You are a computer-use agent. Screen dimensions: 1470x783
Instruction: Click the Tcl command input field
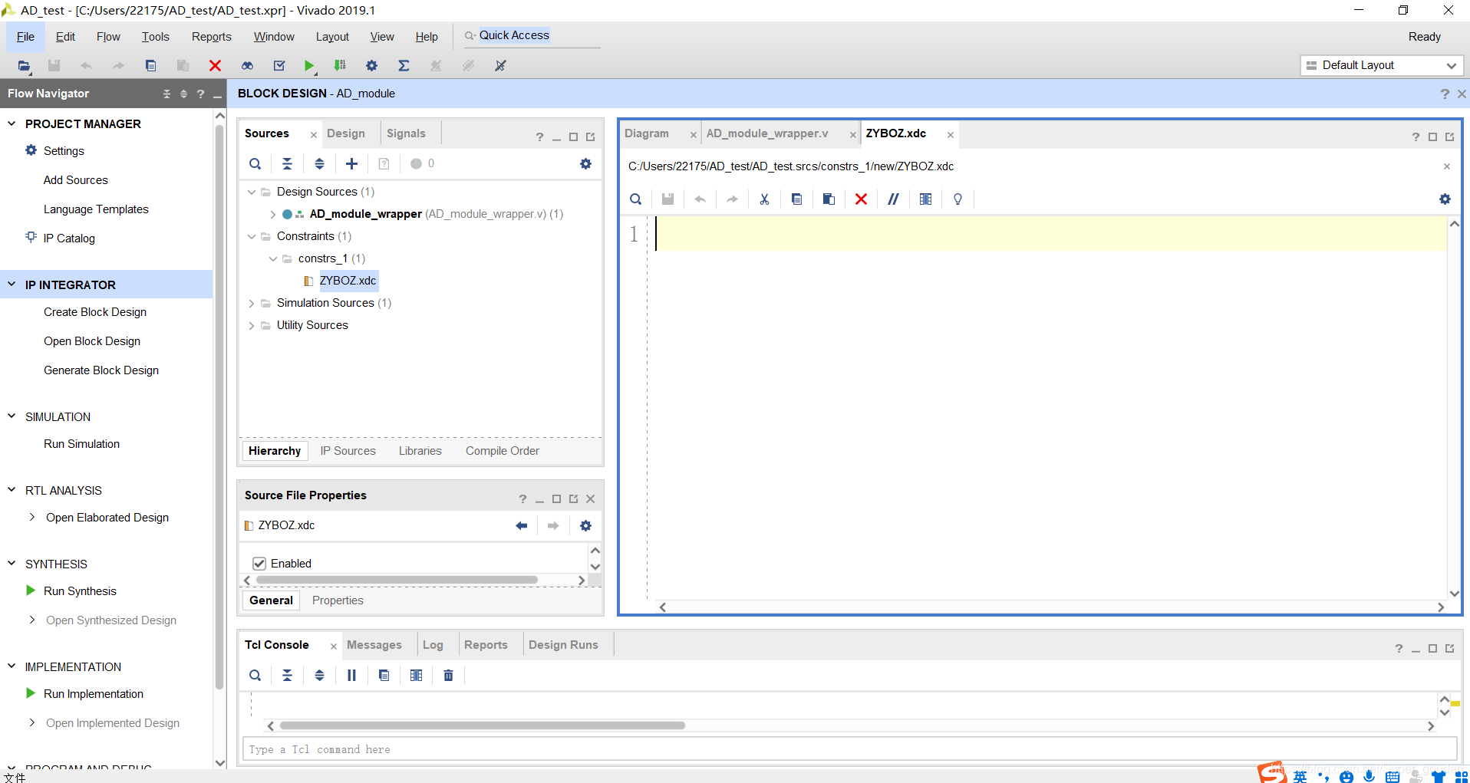(x=849, y=749)
